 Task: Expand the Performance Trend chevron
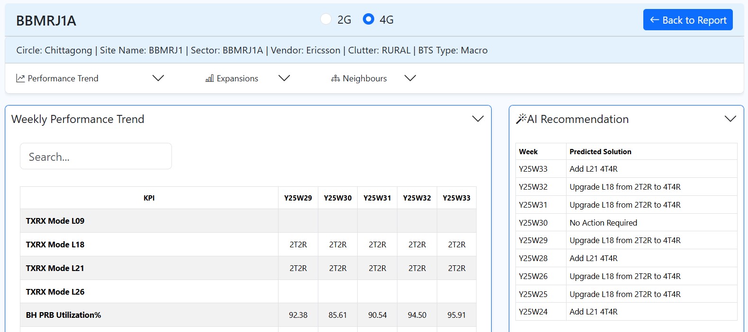coord(158,78)
